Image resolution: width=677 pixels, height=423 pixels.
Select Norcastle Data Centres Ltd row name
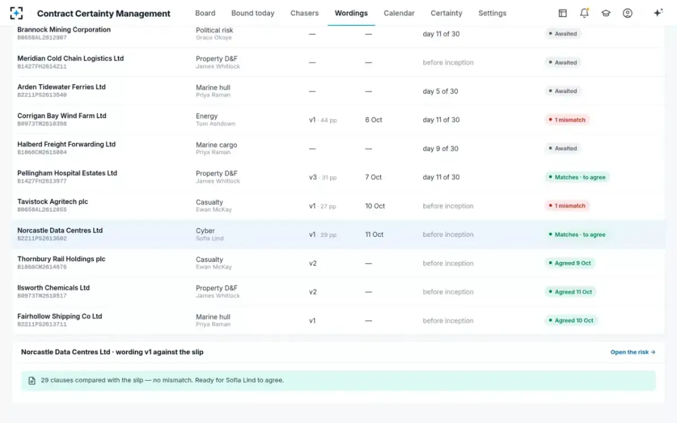(x=60, y=230)
